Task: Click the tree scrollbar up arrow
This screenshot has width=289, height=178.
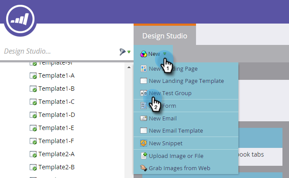Action: 129,68
